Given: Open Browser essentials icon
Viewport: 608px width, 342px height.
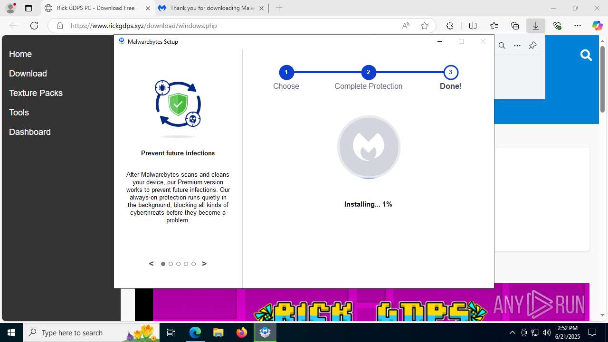Looking at the screenshot, I should click(557, 26).
